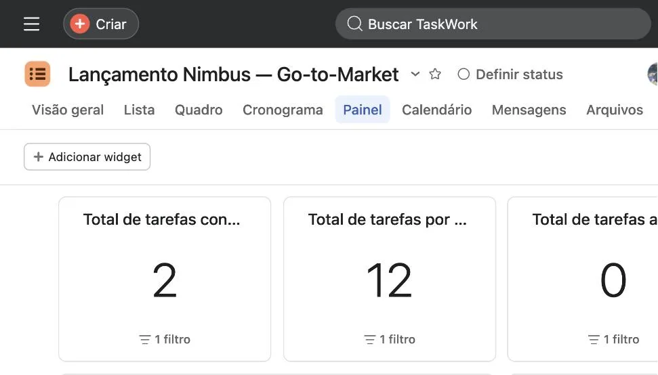Open the Calendário tab
This screenshot has height=375, width=658.
(437, 110)
